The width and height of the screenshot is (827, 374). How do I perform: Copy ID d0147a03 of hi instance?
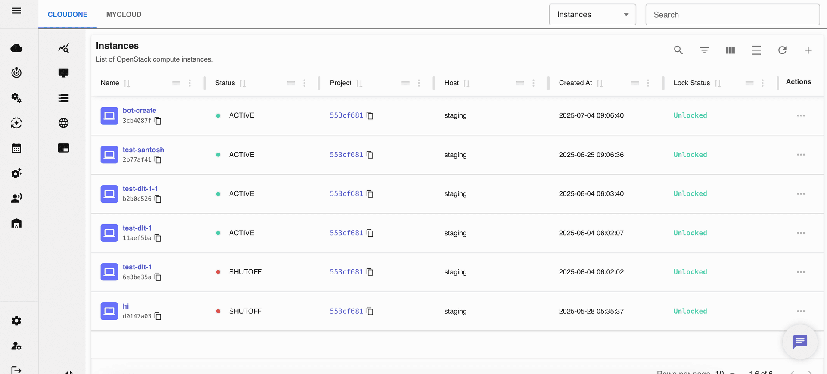pos(158,316)
